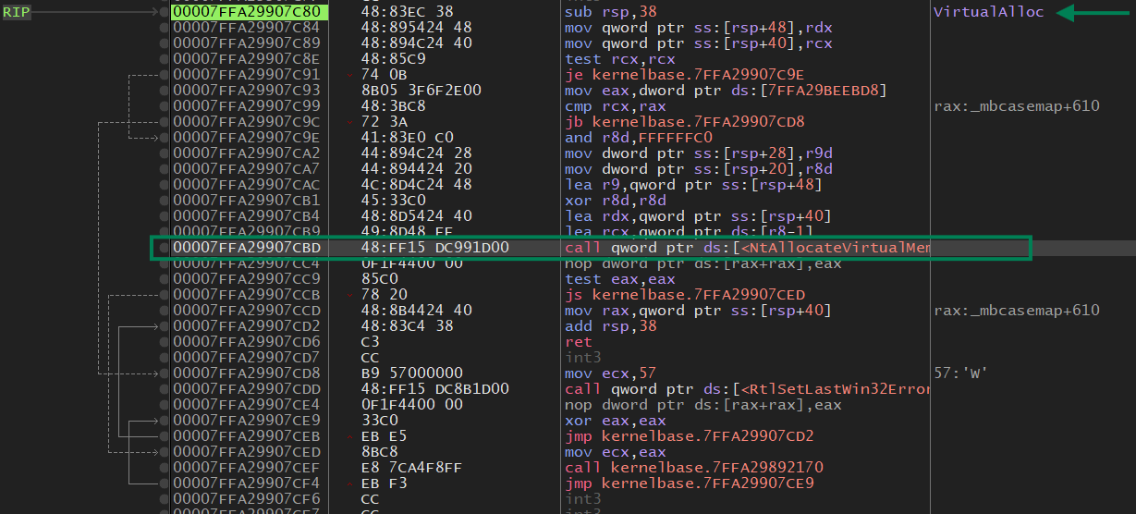This screenshot has height=514, width=1136.
Task: Toggle breakpoint dot at address 00007FFA29907C84
Action: pos(164,28)
